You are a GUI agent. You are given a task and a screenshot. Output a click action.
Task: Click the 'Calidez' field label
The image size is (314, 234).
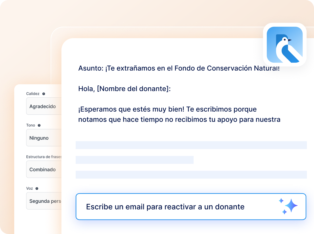coord(33,94)
